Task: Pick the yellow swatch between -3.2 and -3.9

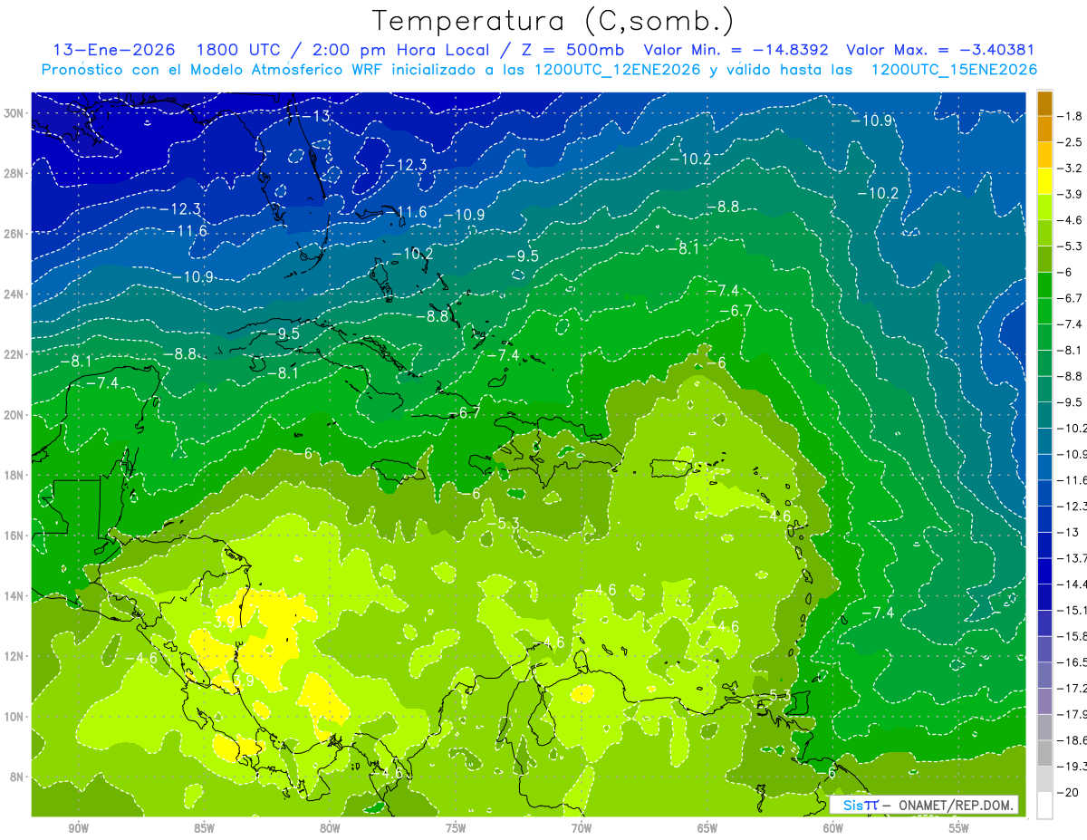Action: point(1044,181)
